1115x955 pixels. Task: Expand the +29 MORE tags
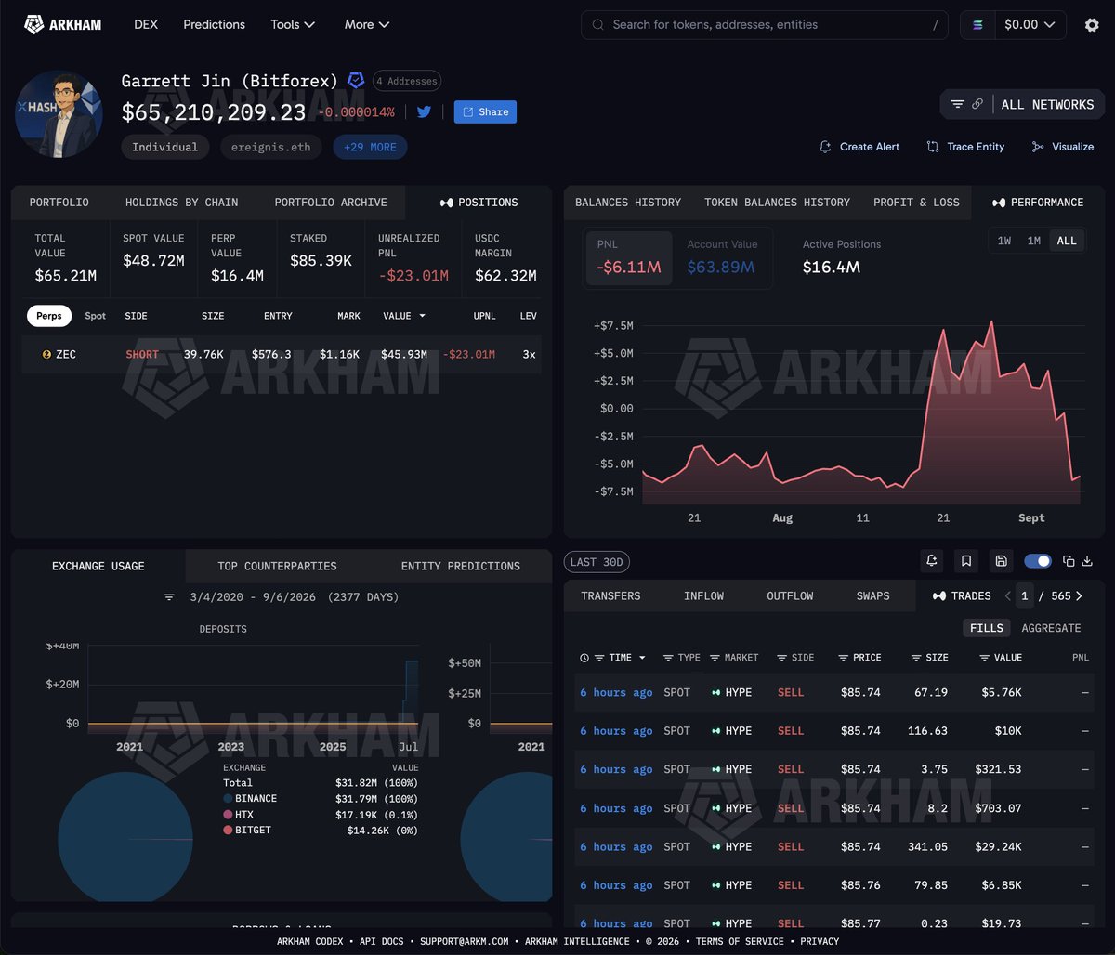point(370,147)
